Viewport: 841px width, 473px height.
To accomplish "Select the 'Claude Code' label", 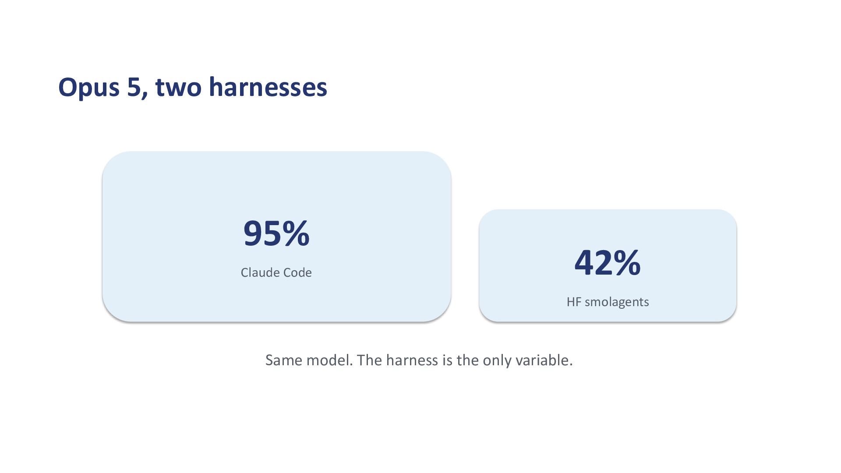I will 276,272.
